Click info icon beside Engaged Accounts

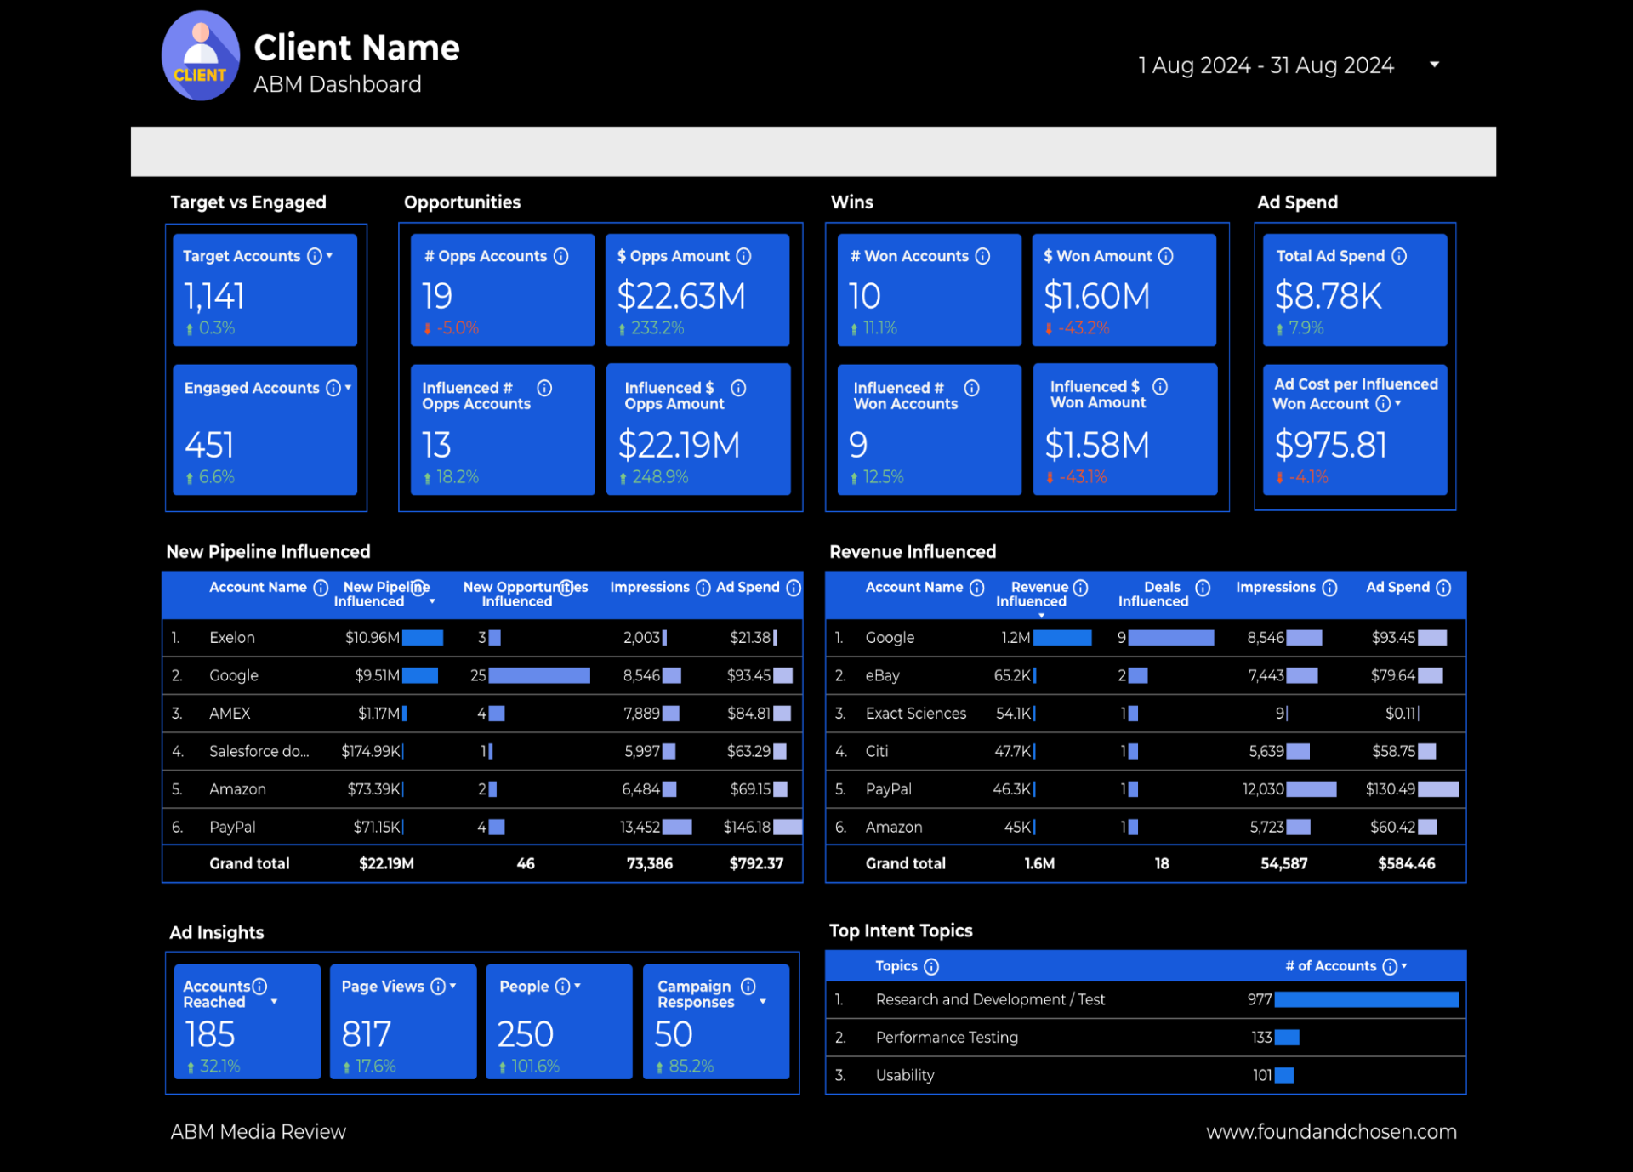(x=333, y=388)
